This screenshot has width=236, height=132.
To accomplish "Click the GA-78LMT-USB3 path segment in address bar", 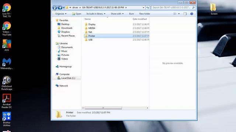I will (103, 7).
